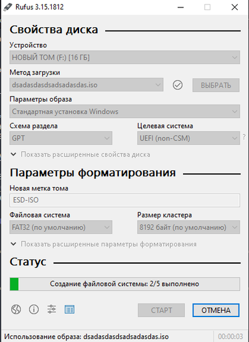Click the Статус heading
This screenshot has height=342, width=249.
[x=28, y=262]
